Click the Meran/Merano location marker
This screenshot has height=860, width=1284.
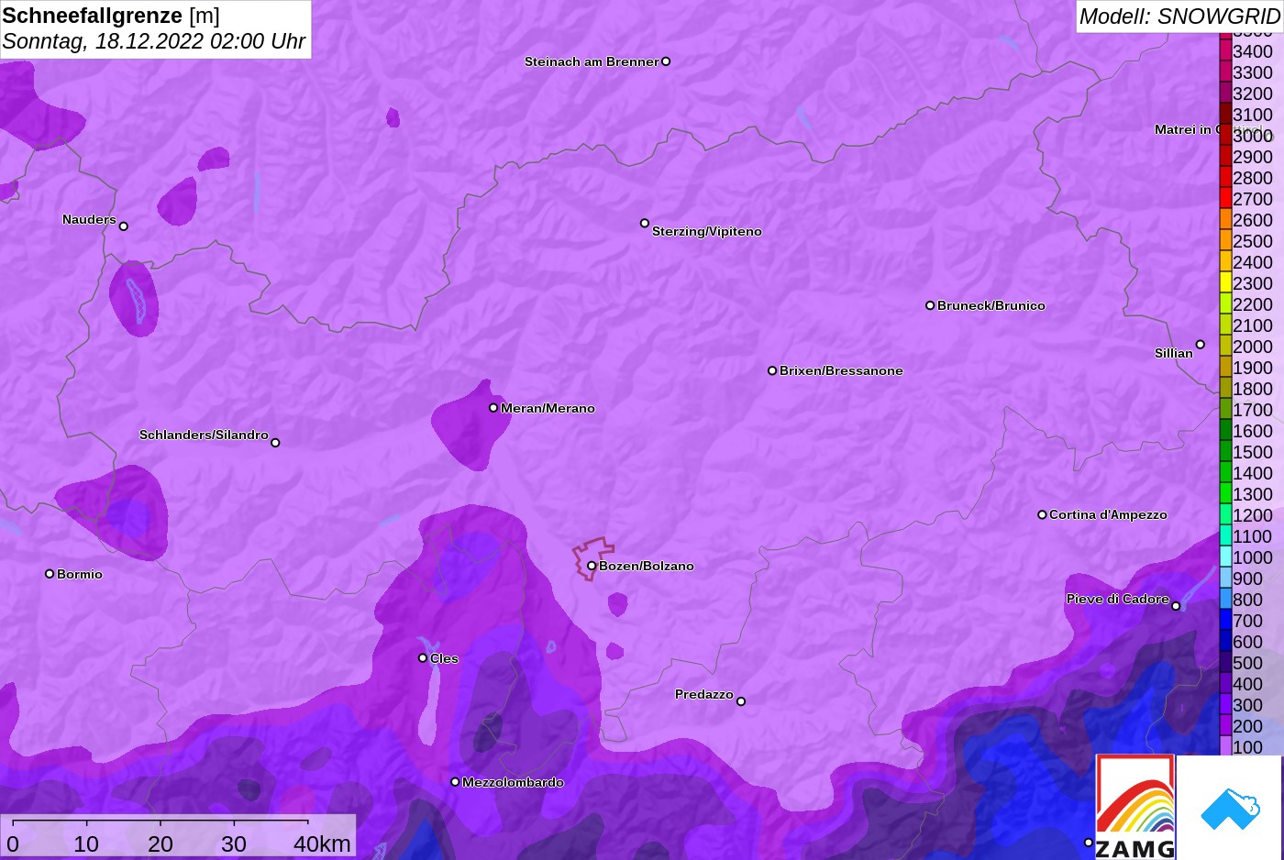(x=493, y=407)
